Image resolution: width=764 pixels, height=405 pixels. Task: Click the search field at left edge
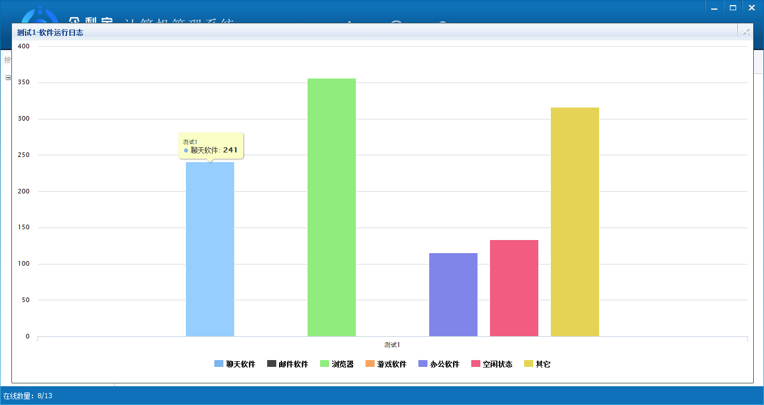tap(7, 60)
